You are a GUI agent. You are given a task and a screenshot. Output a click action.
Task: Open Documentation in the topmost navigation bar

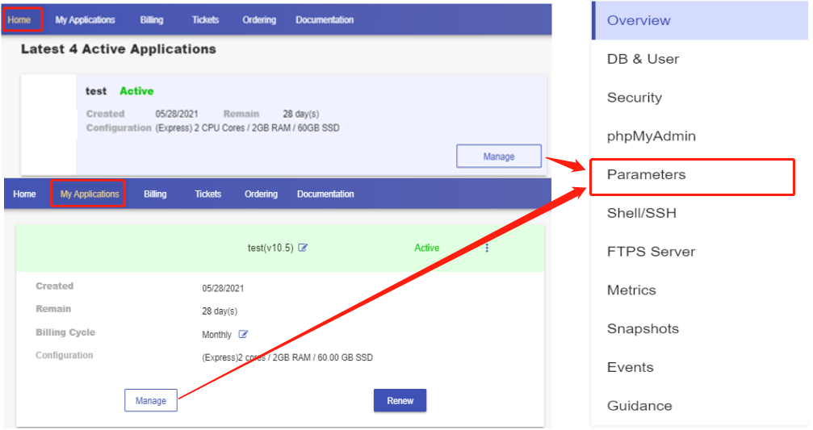[x=325, y=19]
